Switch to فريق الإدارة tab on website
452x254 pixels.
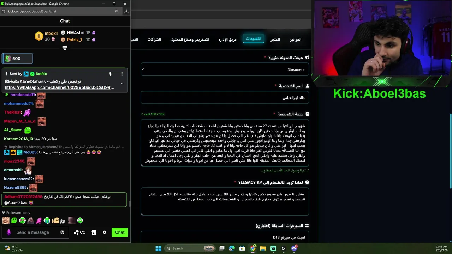pos(227,39)
